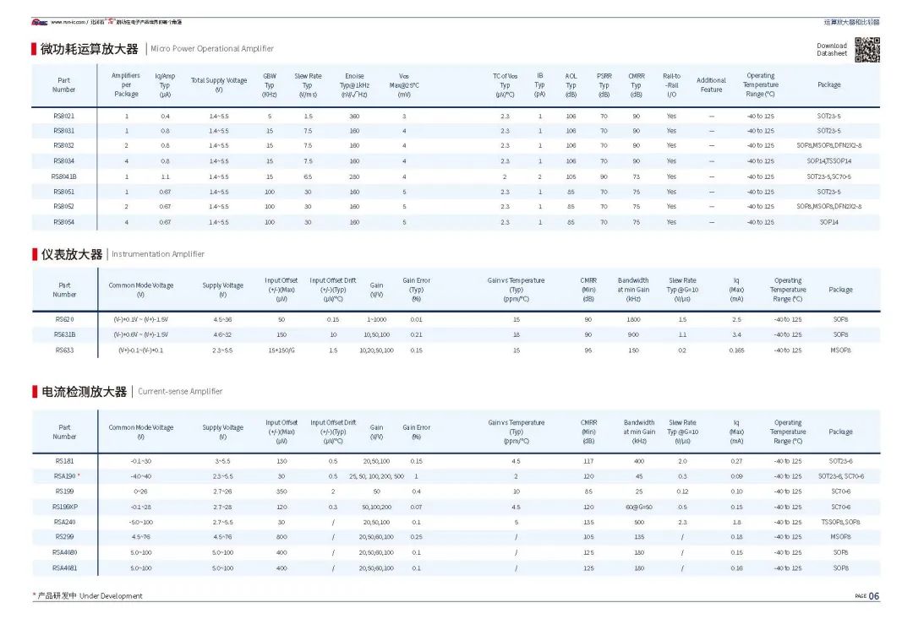Click the PSRR Typ column header
This screenshot has height=619, width=913.
coord(604,85)
